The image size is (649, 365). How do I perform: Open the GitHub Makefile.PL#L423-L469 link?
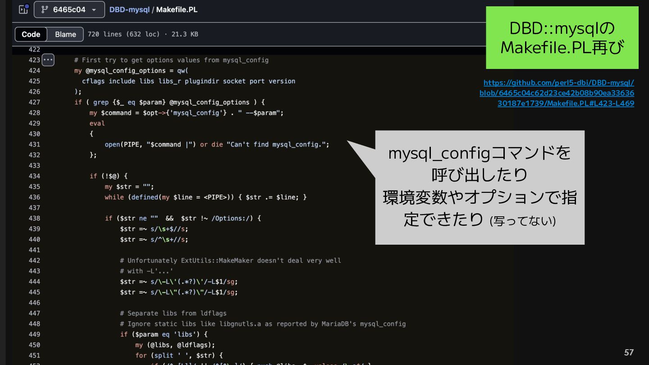pos(557,93)
